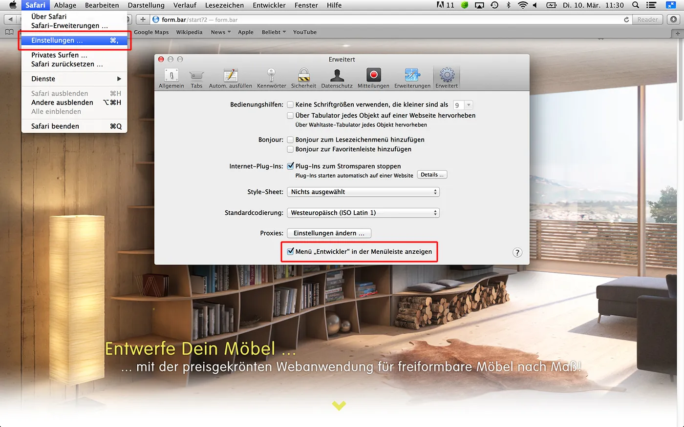
Task: Toggle Keine Schriftgrößen verwenden checkbox
Action: (290, 104)
